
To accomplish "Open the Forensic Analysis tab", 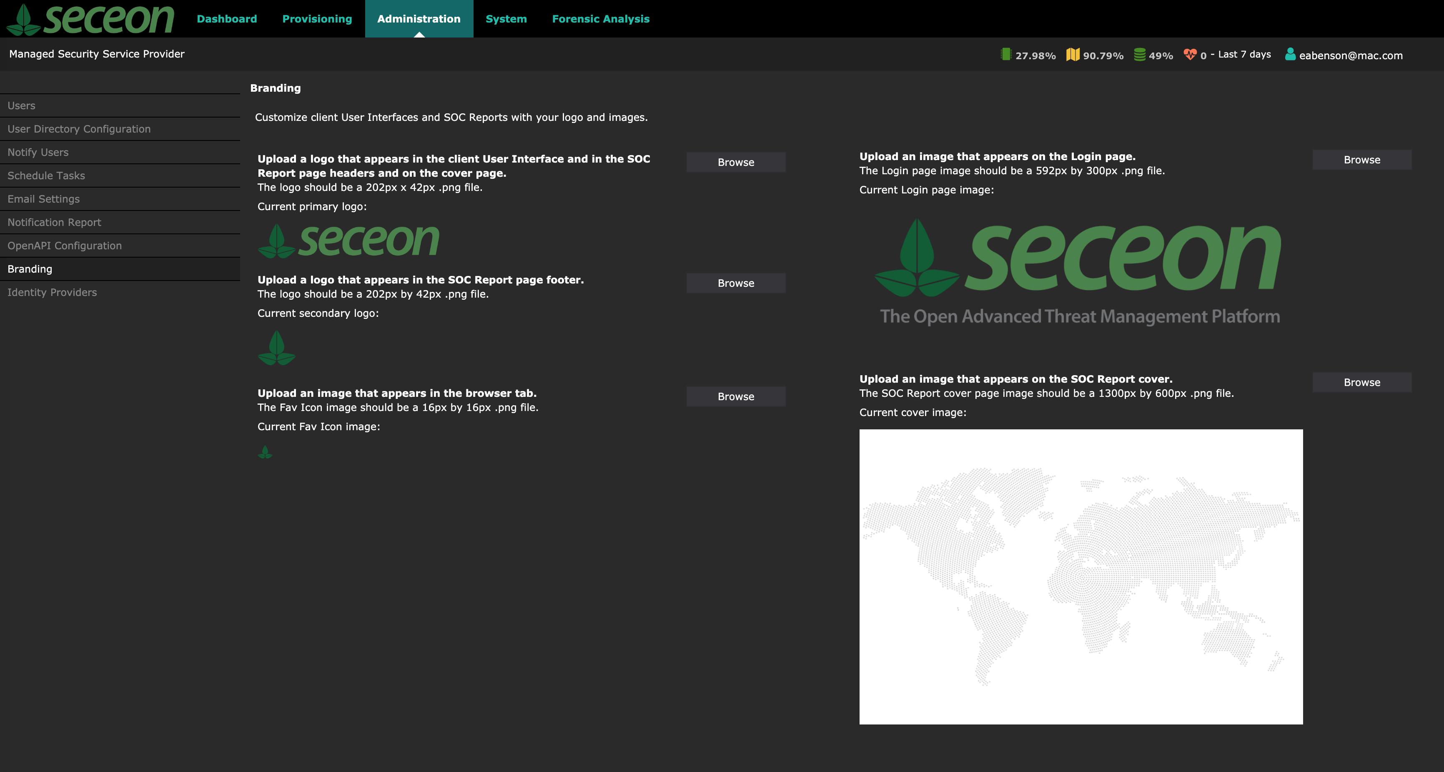I will 600,19.
